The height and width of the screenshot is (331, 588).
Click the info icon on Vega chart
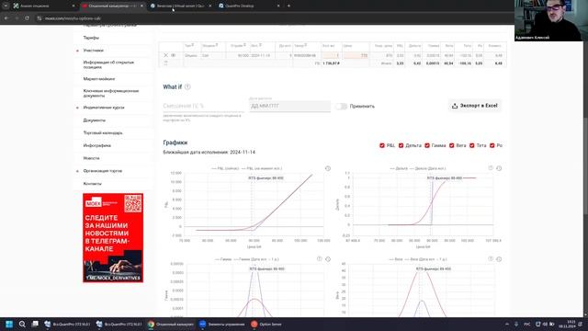click(499, 259)
